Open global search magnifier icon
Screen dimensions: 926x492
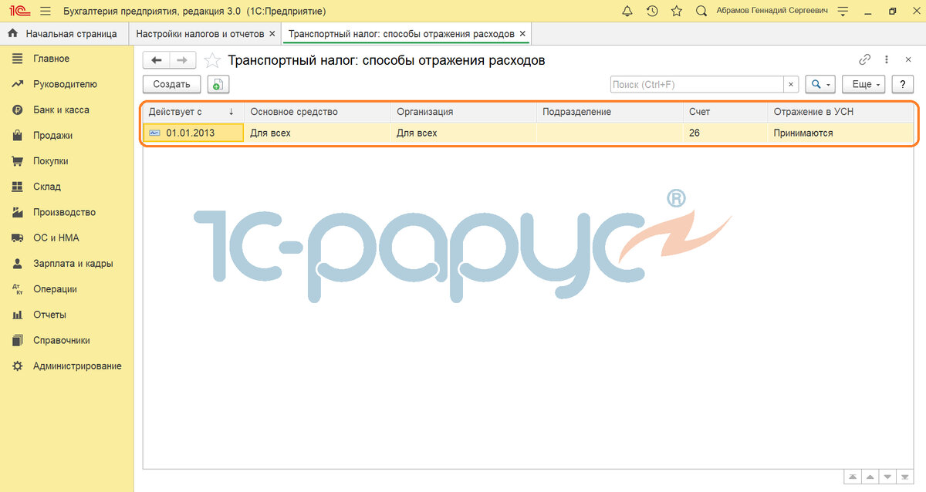[x=701, y=12]
